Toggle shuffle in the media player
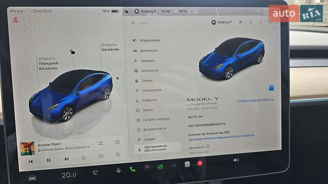The width and height of the screenshot is (328, 184). 101,143
